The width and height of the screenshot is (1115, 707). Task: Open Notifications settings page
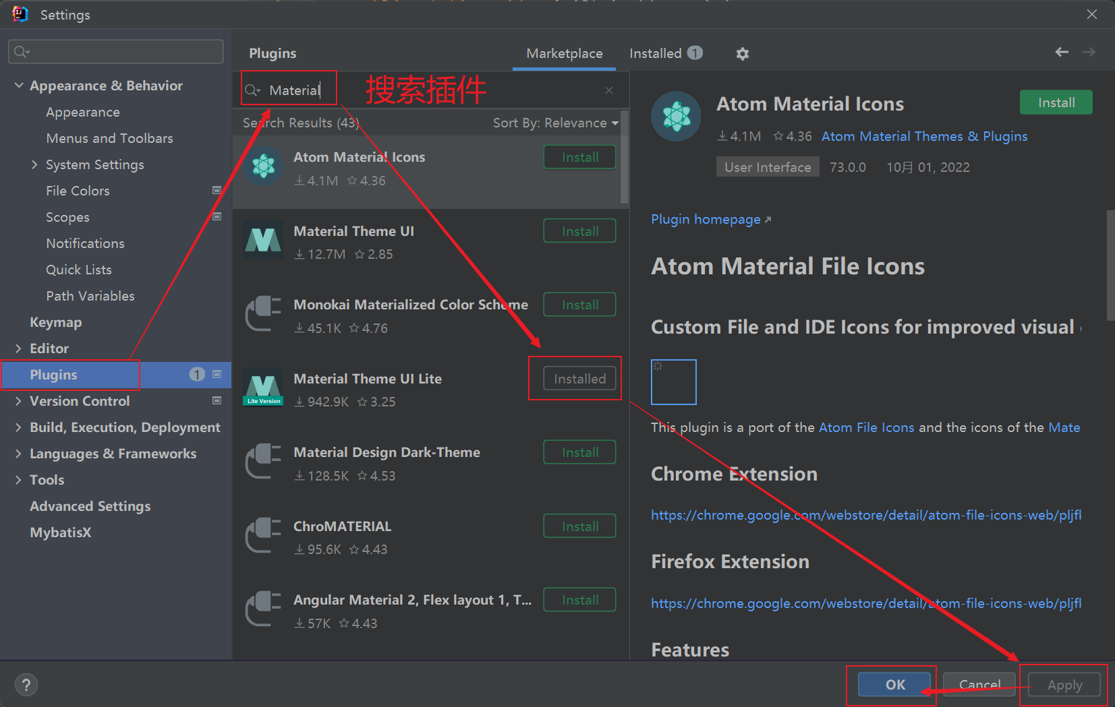85,243
